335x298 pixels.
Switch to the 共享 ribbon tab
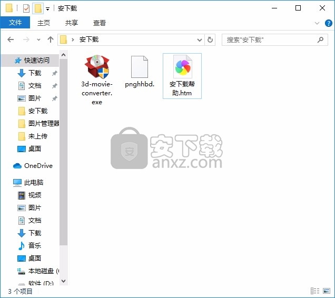point(71,23)
